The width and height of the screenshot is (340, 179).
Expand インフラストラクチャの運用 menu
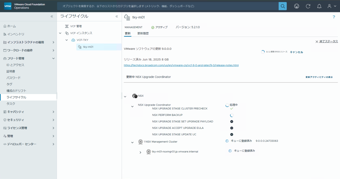click(53, 42)
